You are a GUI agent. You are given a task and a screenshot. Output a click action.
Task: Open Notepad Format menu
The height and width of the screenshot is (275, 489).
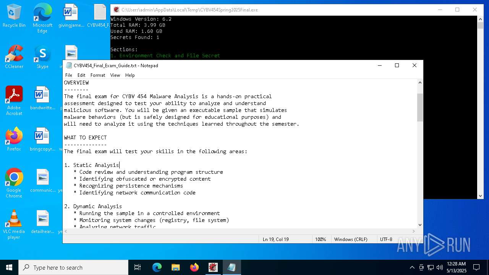[98, 75]
